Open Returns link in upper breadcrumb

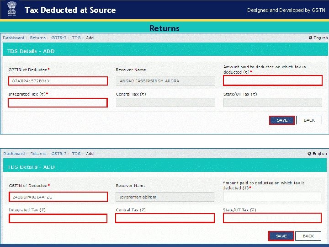point(38,38)
